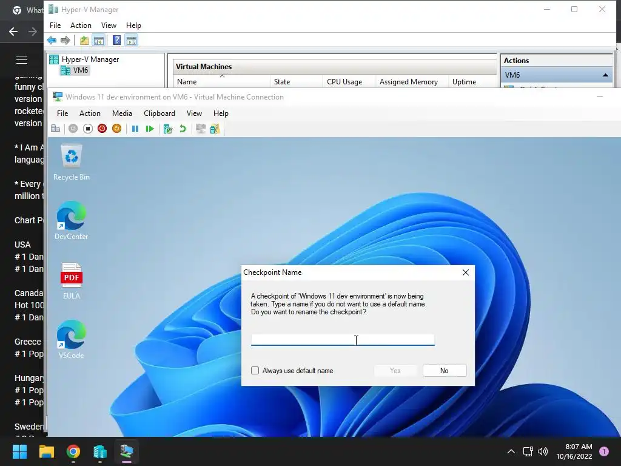
Task: Click the Back arrow in Hyper-V Manager toolbar
Action: coord(52,41)
